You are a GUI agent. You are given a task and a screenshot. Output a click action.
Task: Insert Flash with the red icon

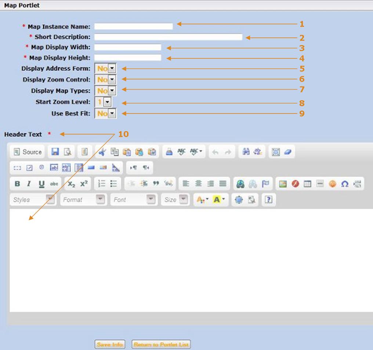tap(295, 184)
